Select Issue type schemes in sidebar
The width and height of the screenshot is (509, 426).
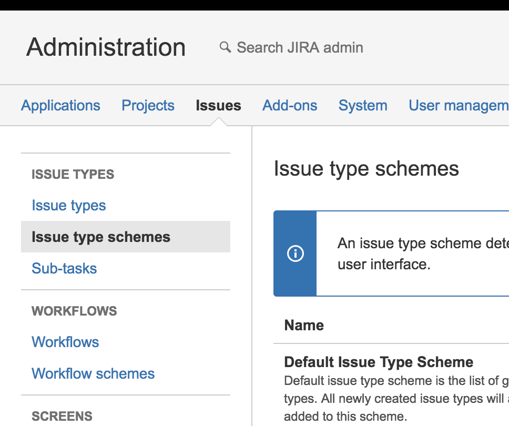coord(101,237)
